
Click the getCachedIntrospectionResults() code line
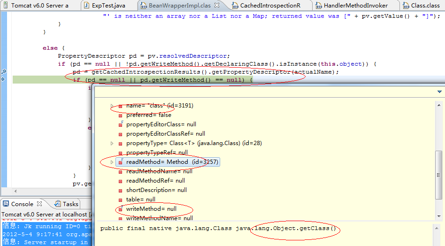tap(206, 72)
